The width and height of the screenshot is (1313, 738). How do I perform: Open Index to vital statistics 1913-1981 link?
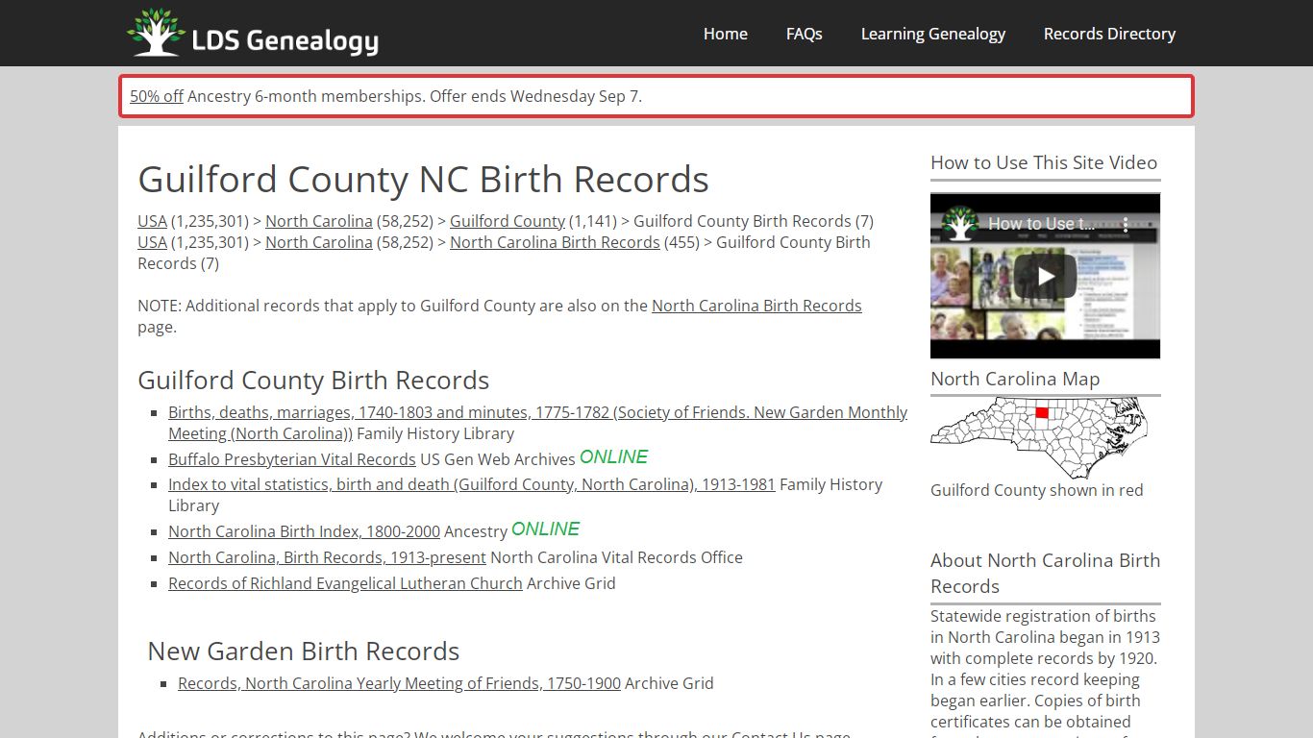(x=471, y=484)
